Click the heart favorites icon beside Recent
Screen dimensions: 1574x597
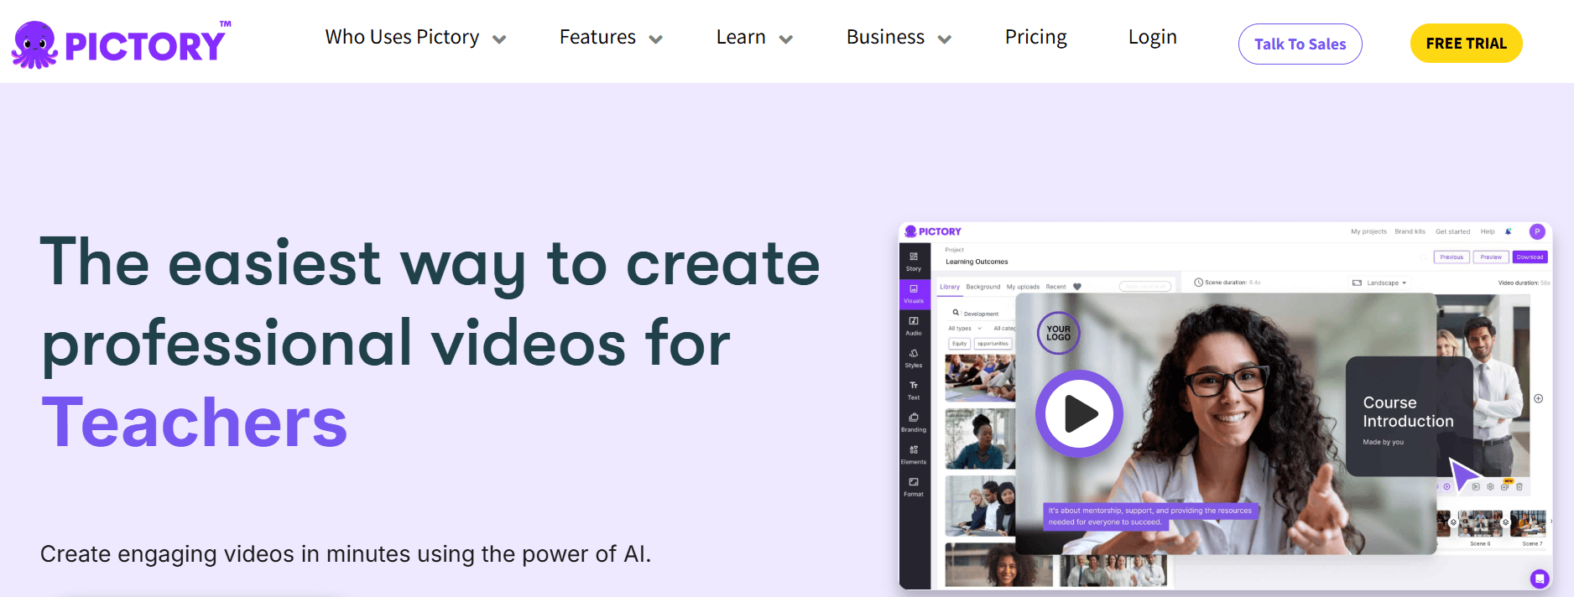point(1077,287)
